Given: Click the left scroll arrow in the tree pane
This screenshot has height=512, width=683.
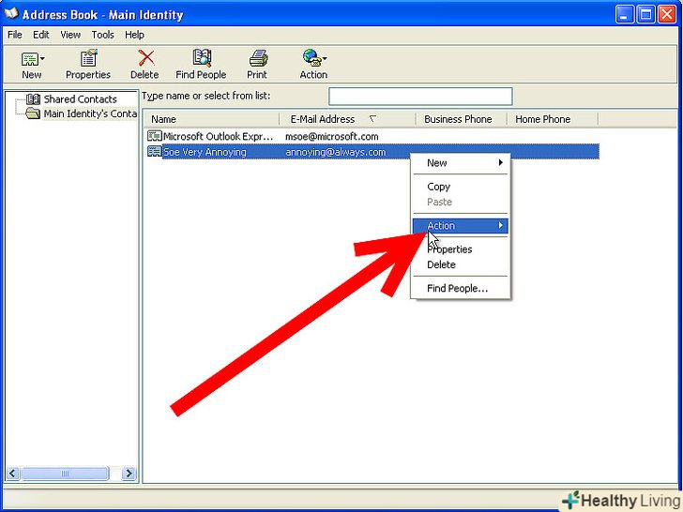Looking at the screenshot, I should (12, 474).
